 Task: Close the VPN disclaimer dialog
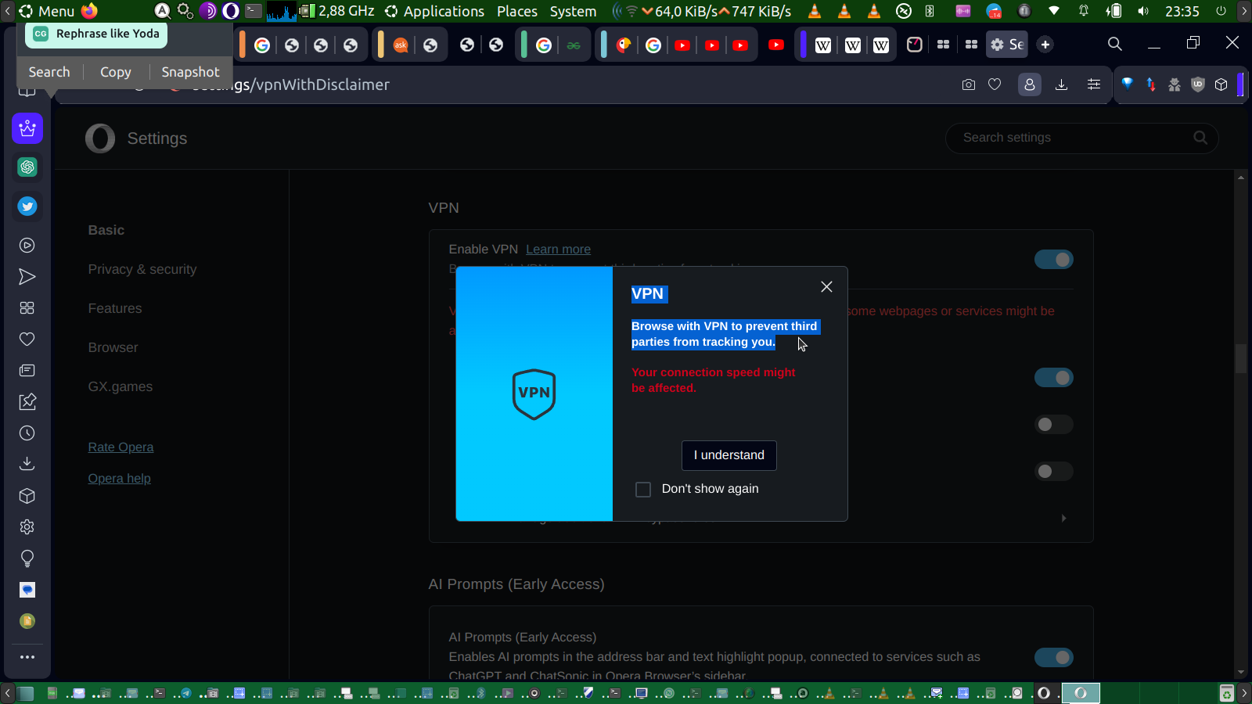point(826,287)
